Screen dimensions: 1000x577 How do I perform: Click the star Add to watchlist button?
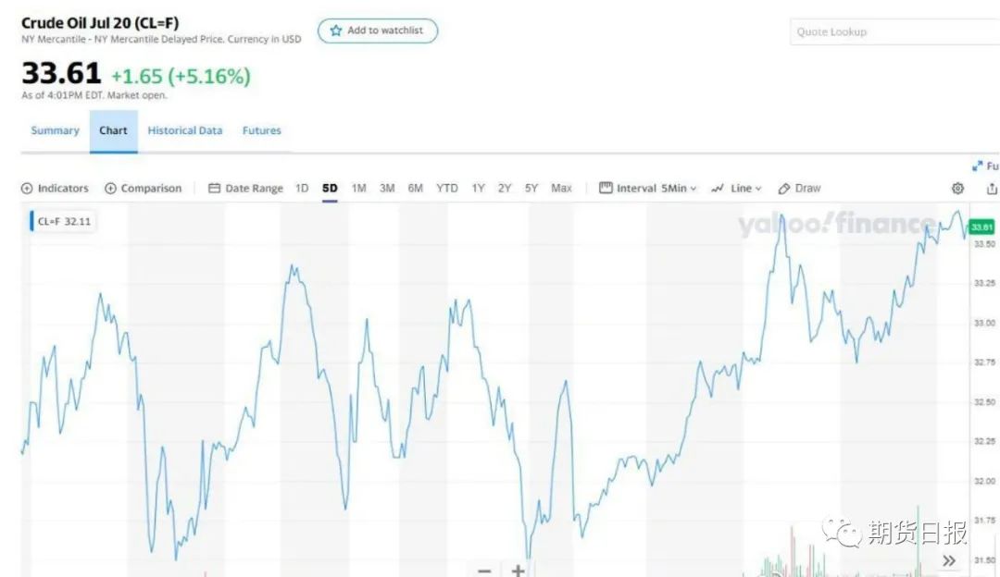[377, 31]
